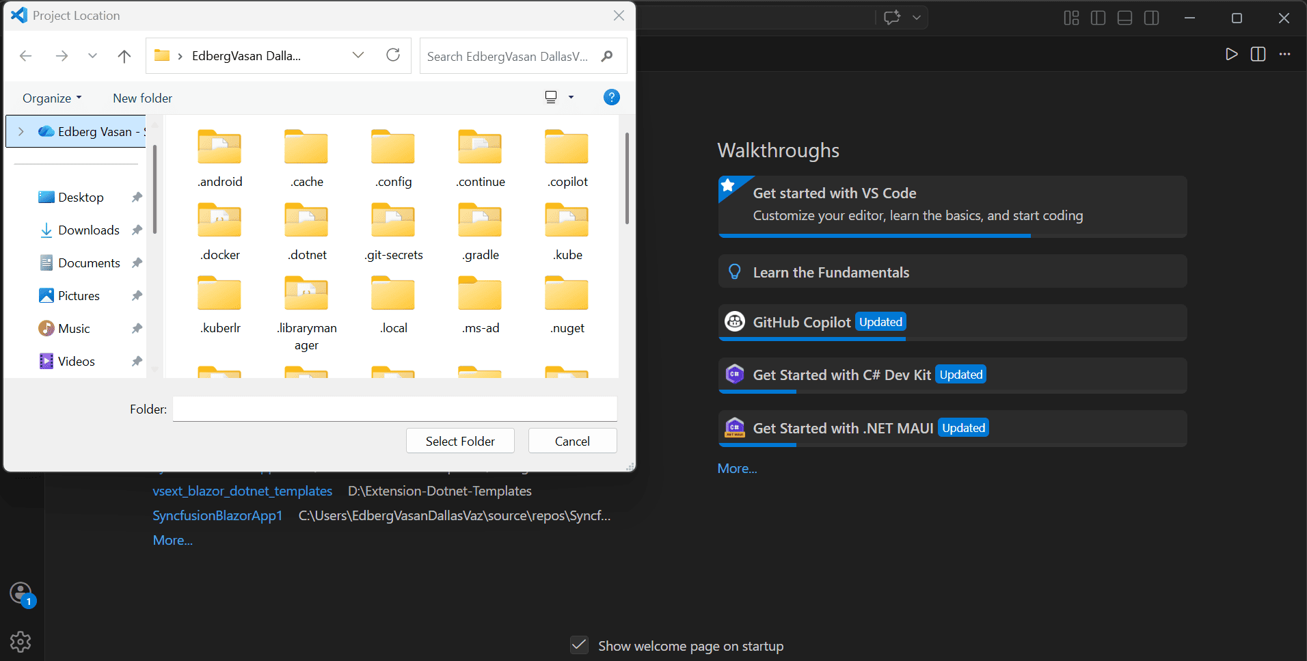This screenshot has height=661, width=1307.
Task: Open the Customize Layout icon
Action: [1071, 18]
